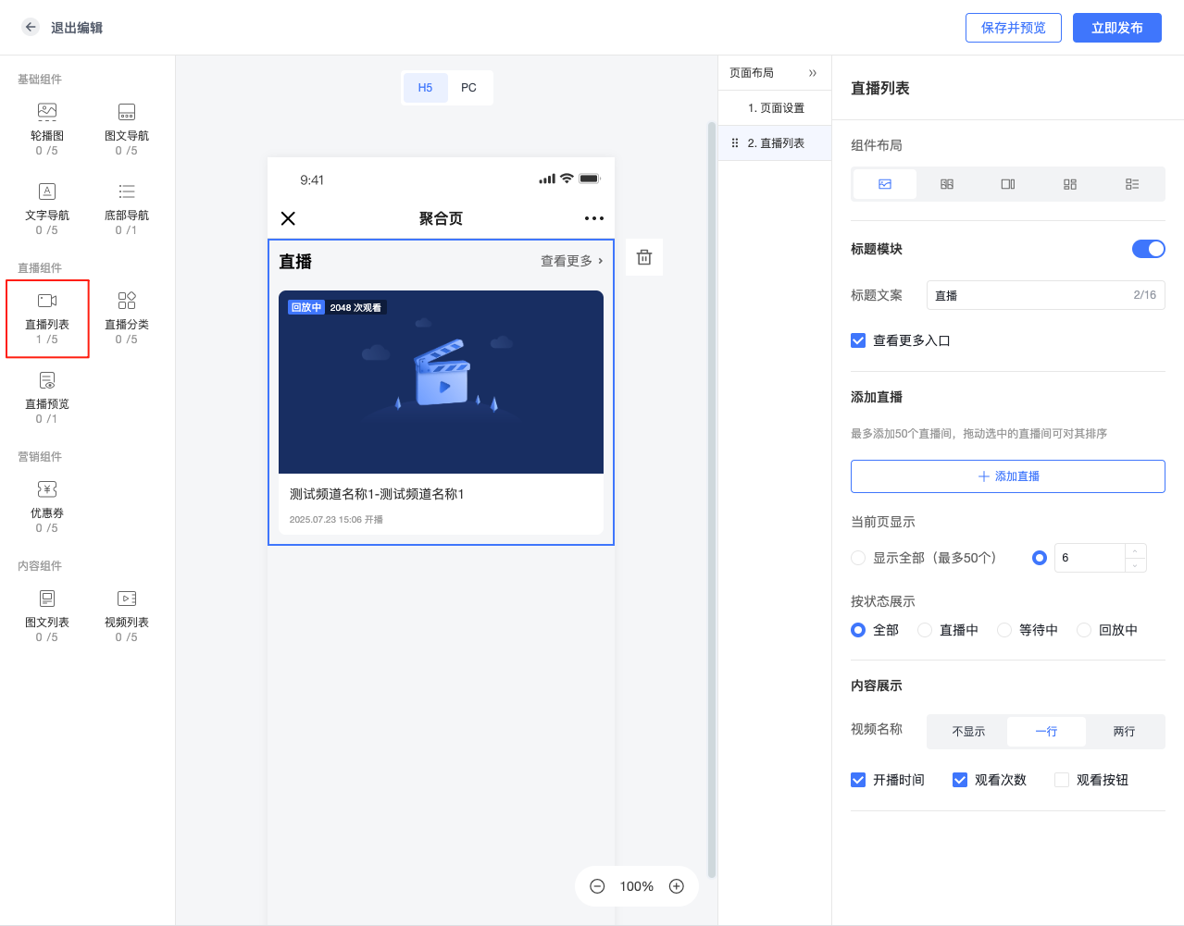Switch to the H5 preview tab
This screenshot has height=926, width=1184.
tap(425, 88)
